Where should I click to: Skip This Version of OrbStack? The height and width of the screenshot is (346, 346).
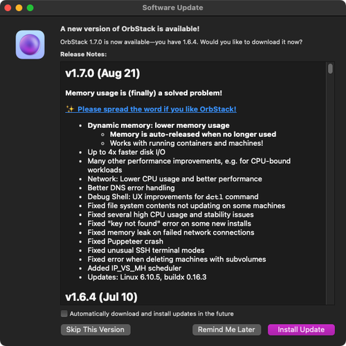95,329
